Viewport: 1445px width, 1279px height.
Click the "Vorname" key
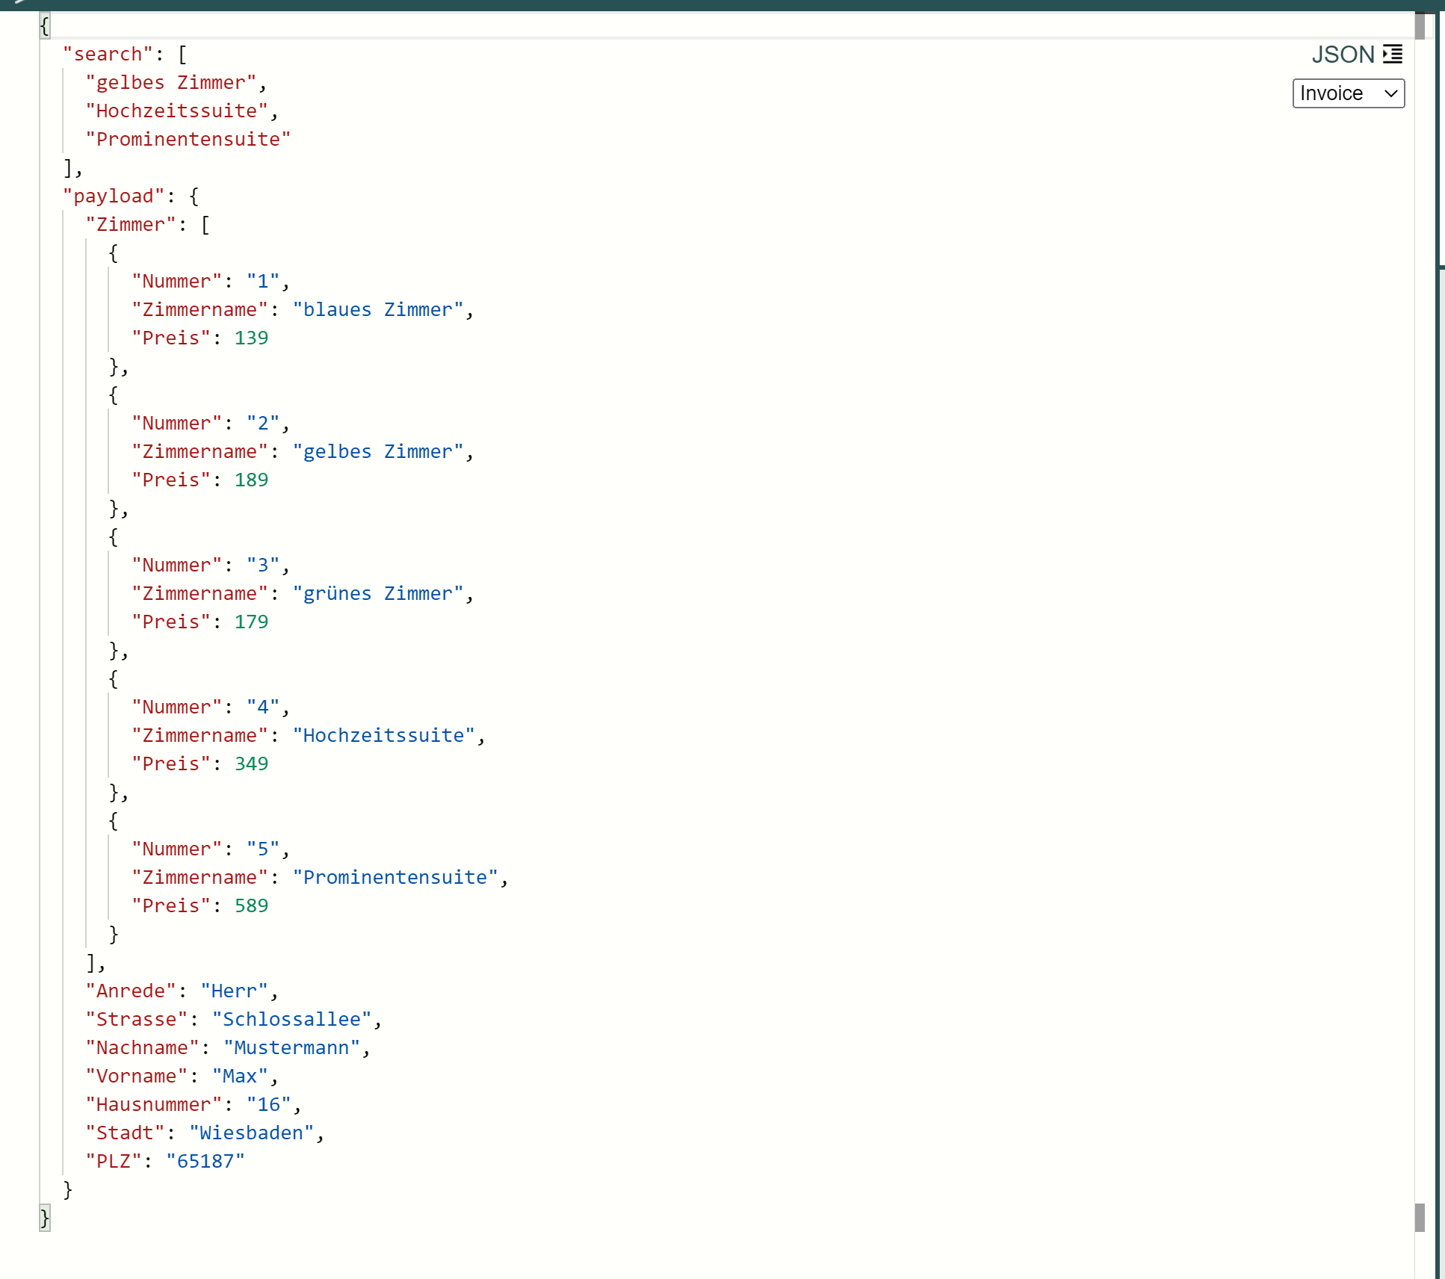click(x=137, y=1077)
